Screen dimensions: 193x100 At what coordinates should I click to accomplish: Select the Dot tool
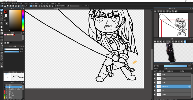2,16
